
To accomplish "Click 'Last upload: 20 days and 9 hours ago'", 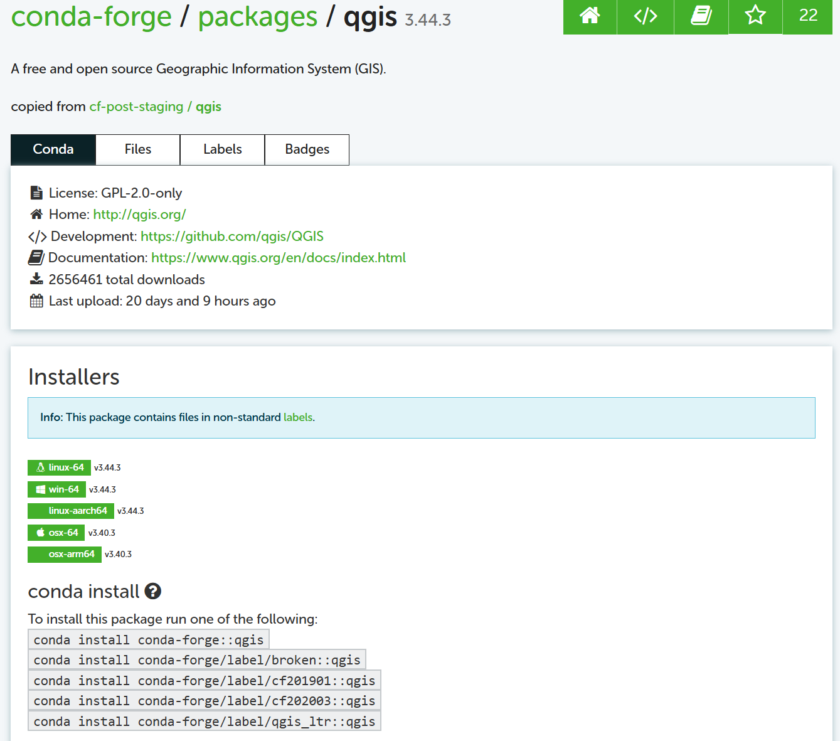I will 162,301.
